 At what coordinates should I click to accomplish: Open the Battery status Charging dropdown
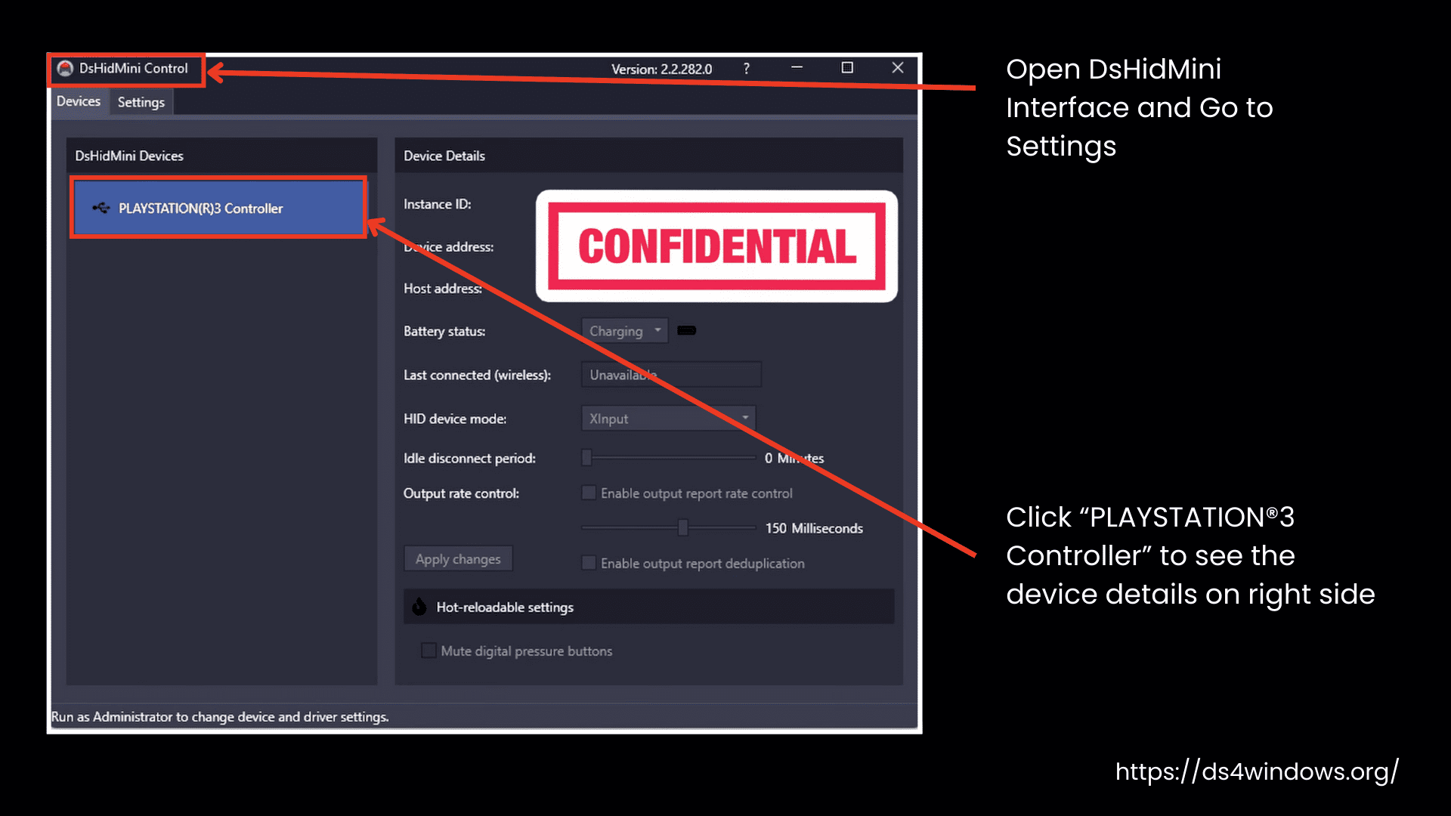pos(624,331)
